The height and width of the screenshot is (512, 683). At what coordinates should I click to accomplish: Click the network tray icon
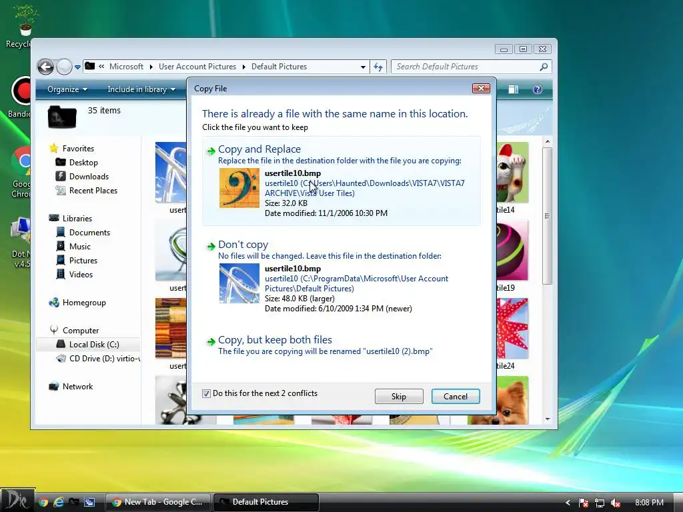pos(600,503)
